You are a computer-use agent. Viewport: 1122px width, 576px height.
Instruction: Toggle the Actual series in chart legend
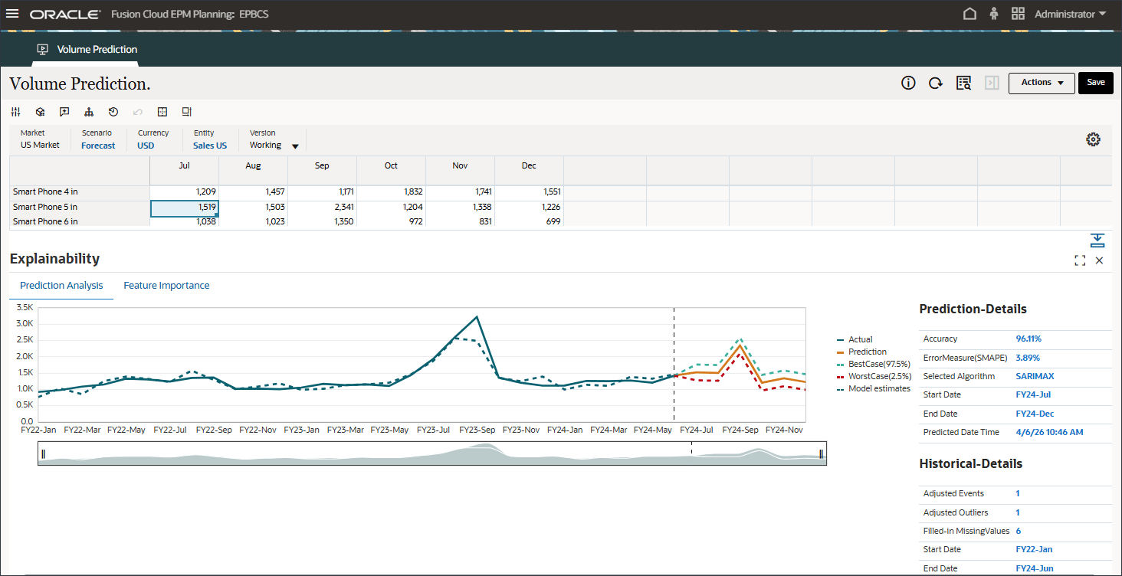(855, 339)
